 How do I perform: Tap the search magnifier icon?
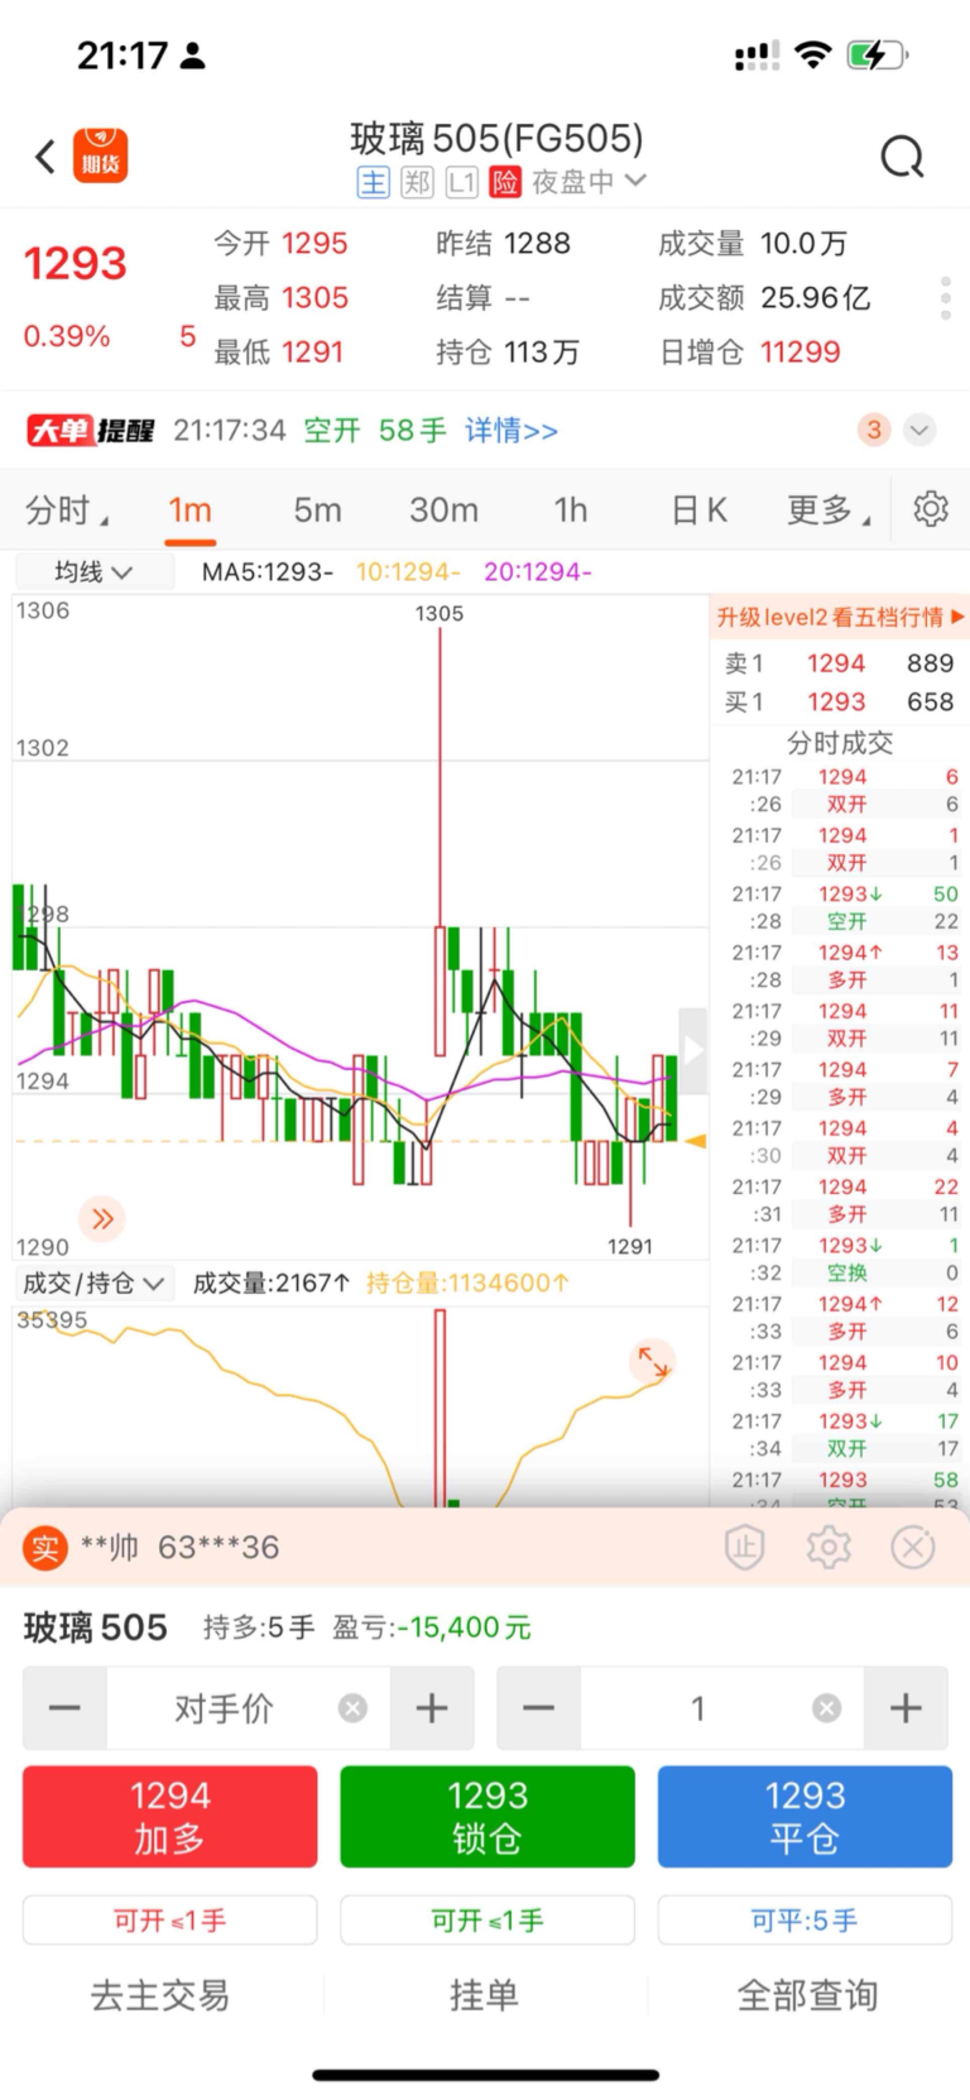click(x=901, y=157)
